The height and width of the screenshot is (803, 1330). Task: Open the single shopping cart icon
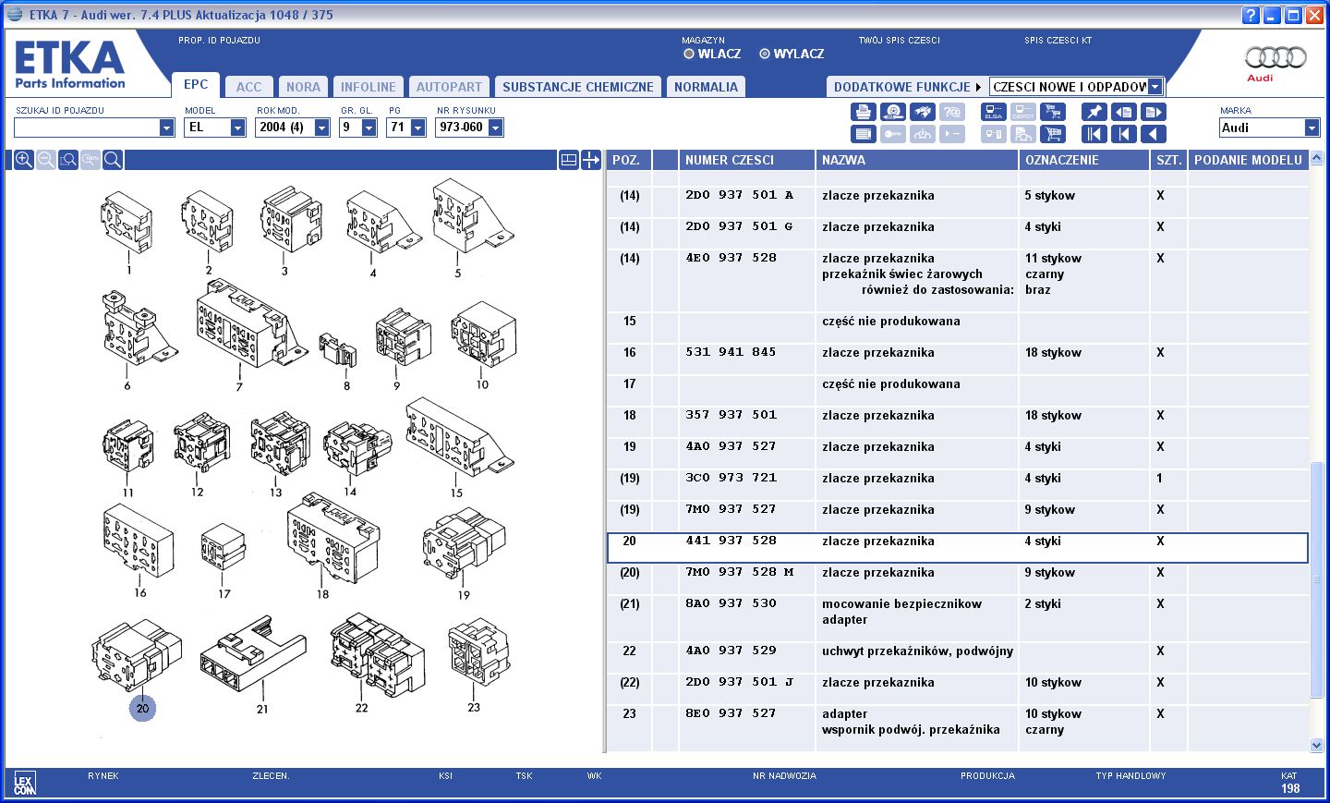point(1053,134)
